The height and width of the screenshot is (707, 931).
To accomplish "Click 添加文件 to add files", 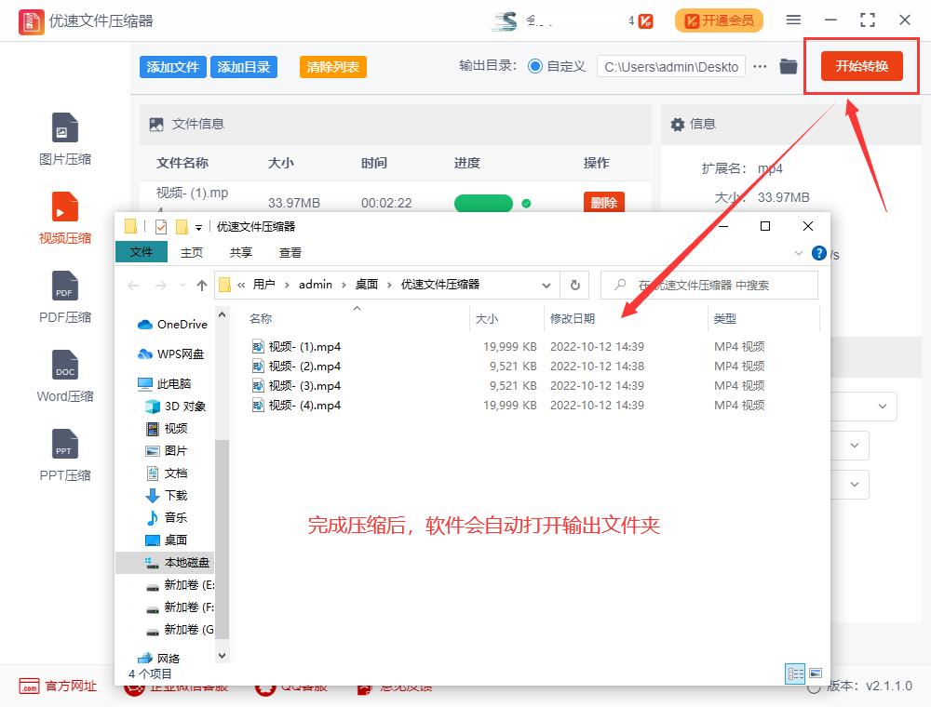I will (x=172, y=66).
